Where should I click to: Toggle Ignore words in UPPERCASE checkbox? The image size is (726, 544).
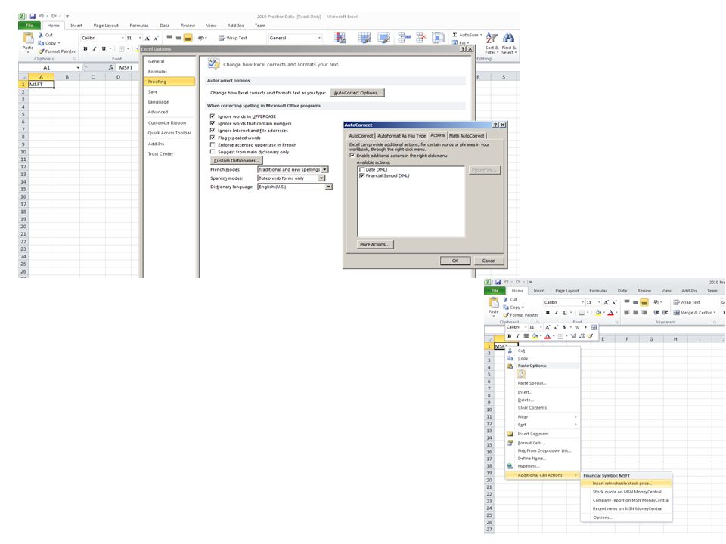[x=213, y=116]
